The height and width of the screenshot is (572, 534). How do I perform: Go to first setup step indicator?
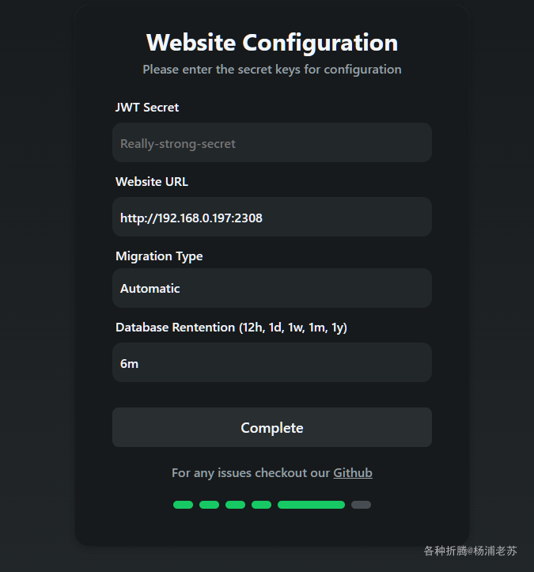point(183,505)
